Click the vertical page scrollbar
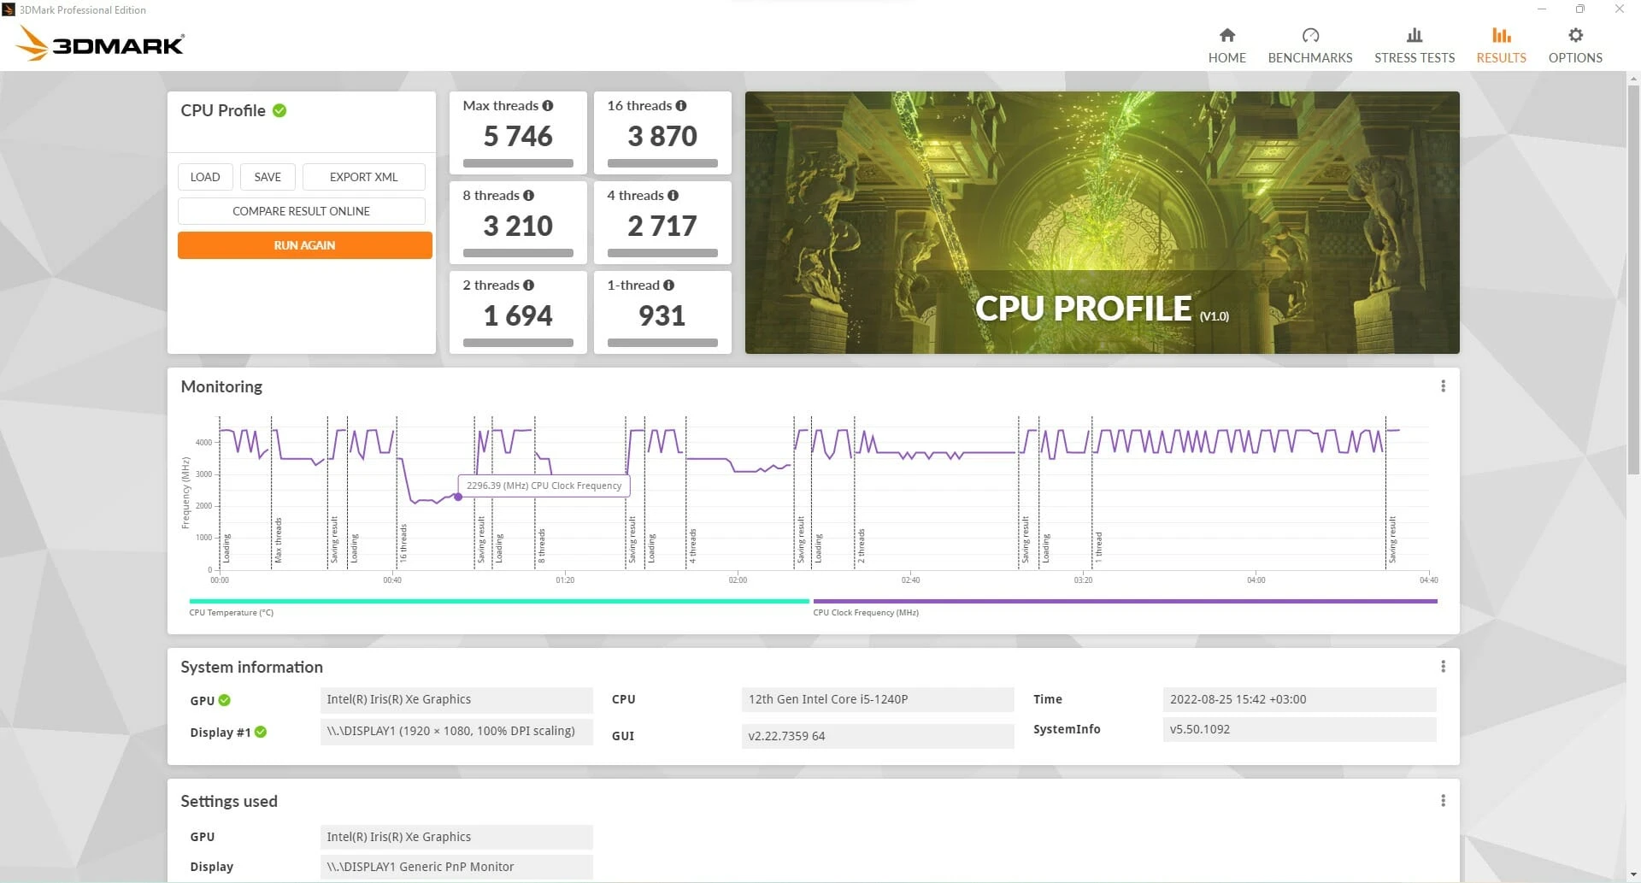Viewport: 1641px width, 883px height. (x=1633, y=278)
